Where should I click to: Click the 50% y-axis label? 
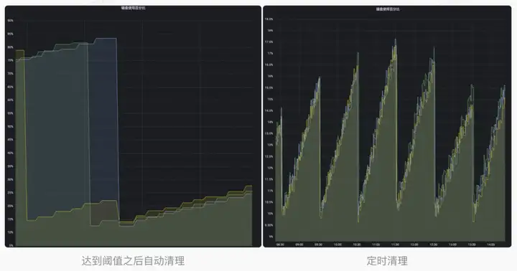coord(11,126)
